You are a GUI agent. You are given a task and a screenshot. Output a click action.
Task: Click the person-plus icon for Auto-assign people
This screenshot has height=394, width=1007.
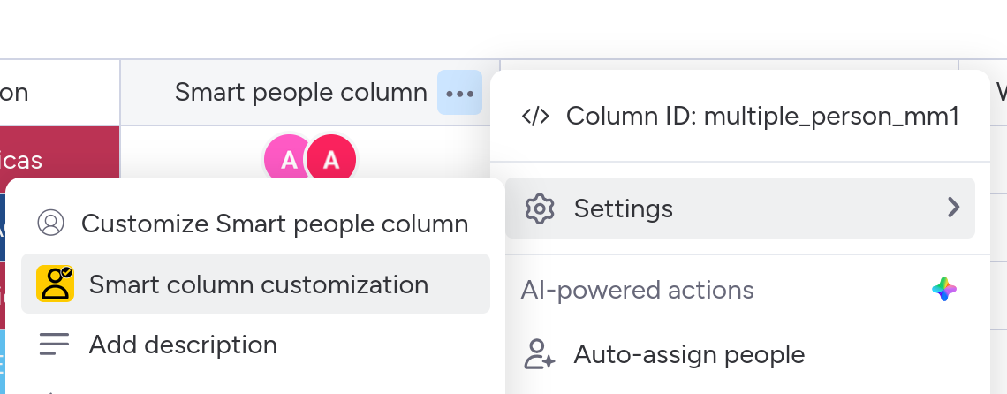point(539,355)
